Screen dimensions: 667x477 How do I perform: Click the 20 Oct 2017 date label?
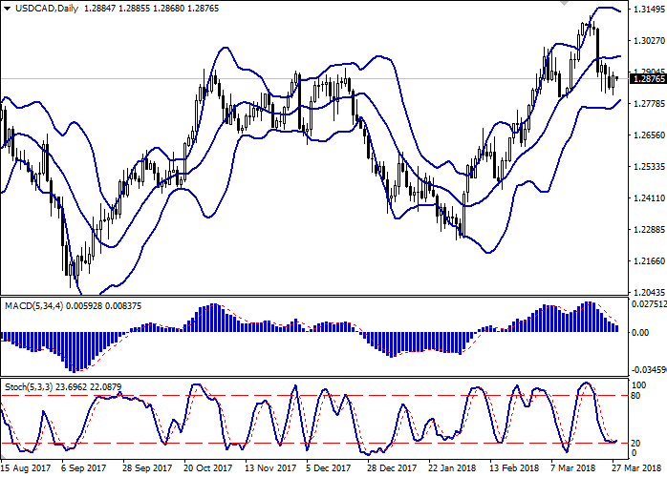pos(208,468)
